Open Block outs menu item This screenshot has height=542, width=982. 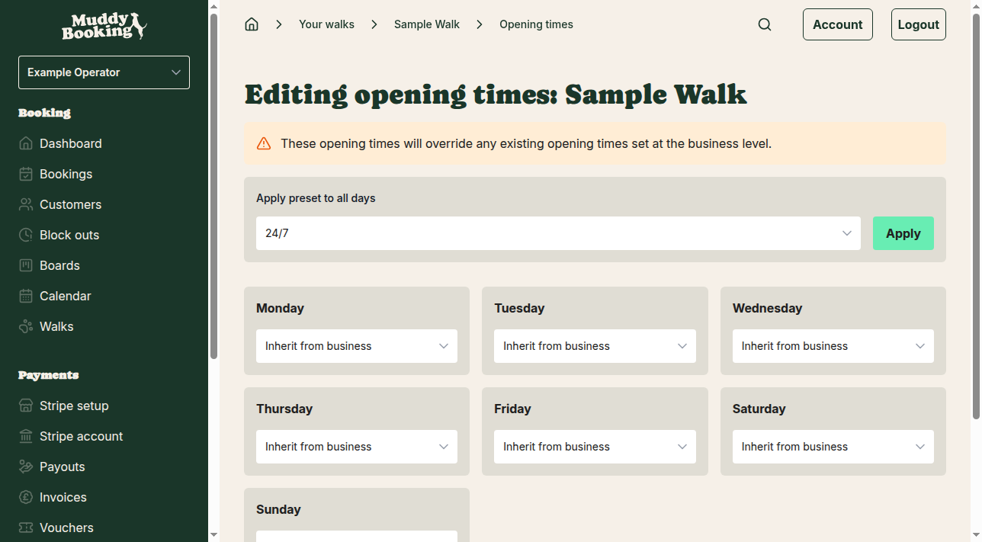[x=69, y=235]
